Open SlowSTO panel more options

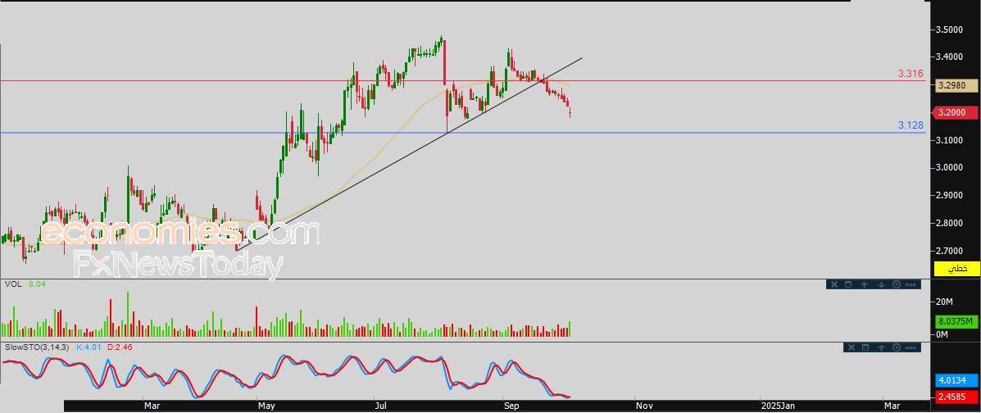[911, 347]
